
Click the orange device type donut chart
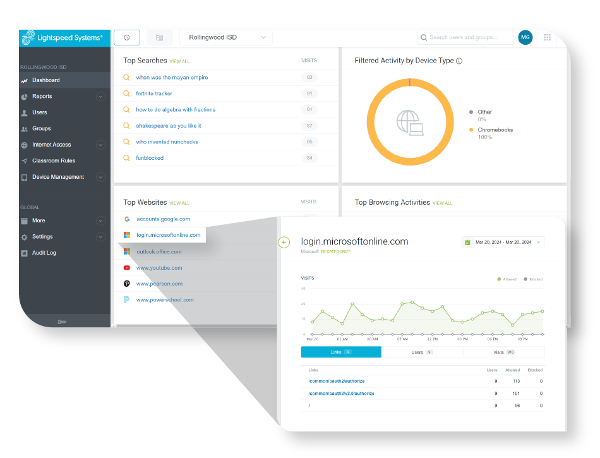(410, 122)
